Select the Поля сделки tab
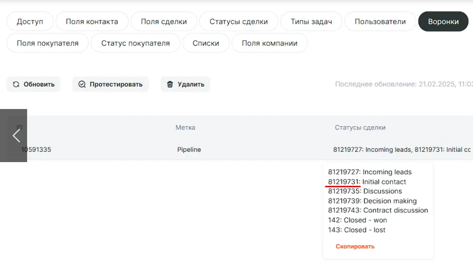The image size is (473, 266). [x=164, y=21]
